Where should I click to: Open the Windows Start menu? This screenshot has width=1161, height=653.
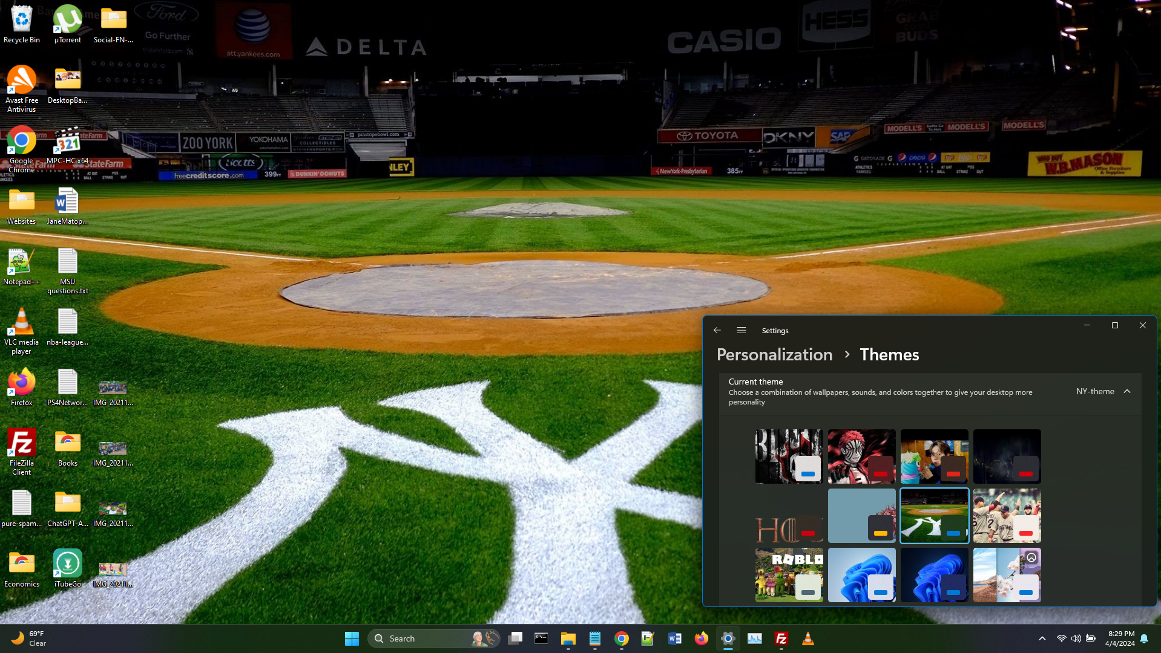(x=352, y=638)
